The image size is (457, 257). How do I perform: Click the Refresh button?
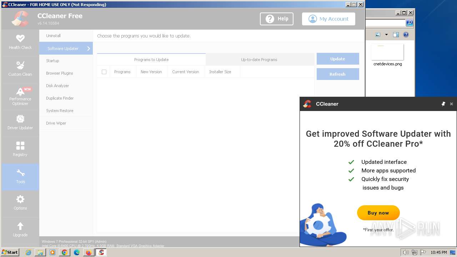(338, 74)
